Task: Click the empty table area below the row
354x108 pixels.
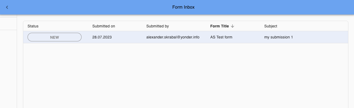Action: pyautogui.click(x=185, y=75)
